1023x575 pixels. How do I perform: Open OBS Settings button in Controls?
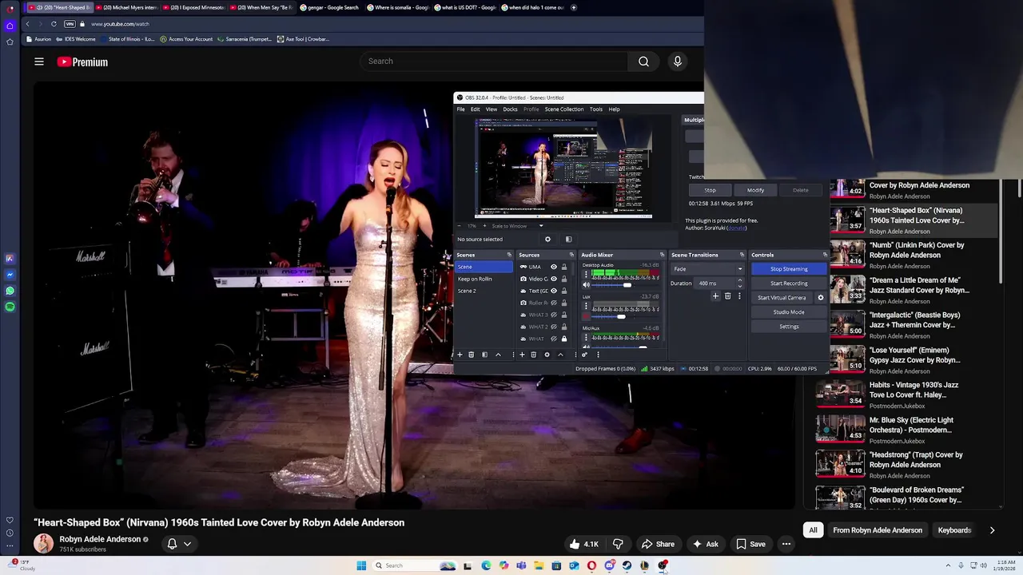(789, 327)
